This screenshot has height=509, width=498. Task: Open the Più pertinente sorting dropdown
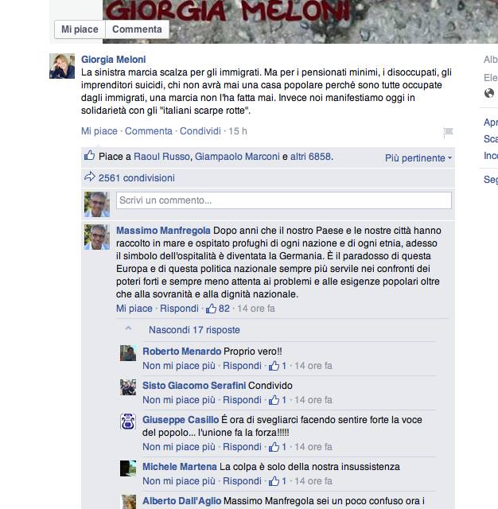(418, 158)
